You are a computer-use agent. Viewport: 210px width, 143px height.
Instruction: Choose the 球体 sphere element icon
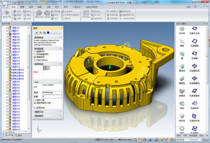[182, 105]
